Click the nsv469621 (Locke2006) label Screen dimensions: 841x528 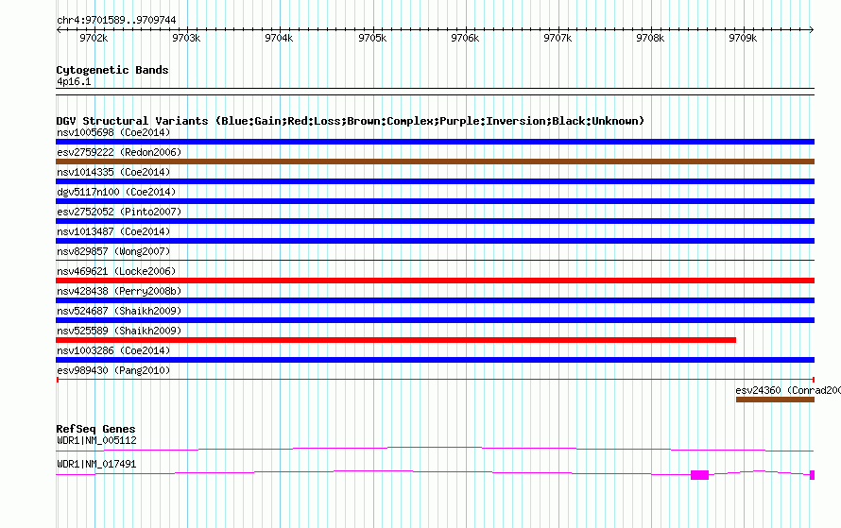click(116, 271)
